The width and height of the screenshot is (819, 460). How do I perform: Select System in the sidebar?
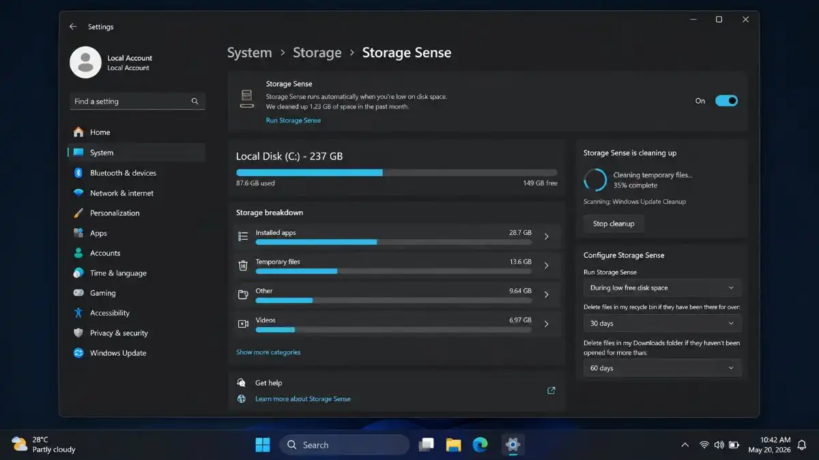pyautogui.click(x=136, y=153)
